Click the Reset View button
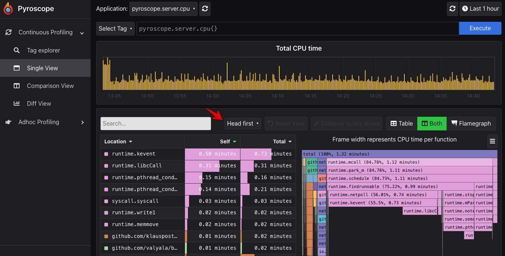This screenshot has height=256, width=505. [286, 123]
